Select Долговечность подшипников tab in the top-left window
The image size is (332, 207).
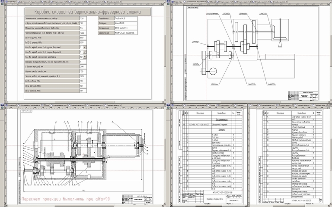point(30,1)
